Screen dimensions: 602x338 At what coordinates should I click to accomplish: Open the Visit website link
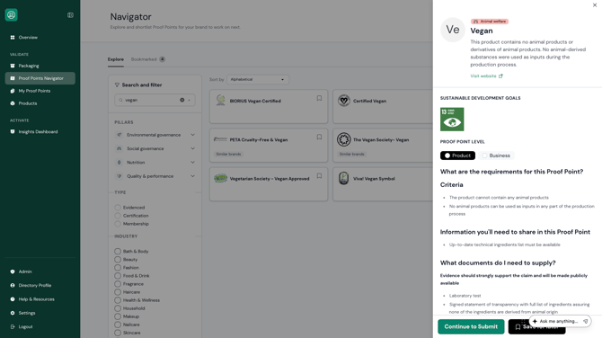tap(486, 76)
